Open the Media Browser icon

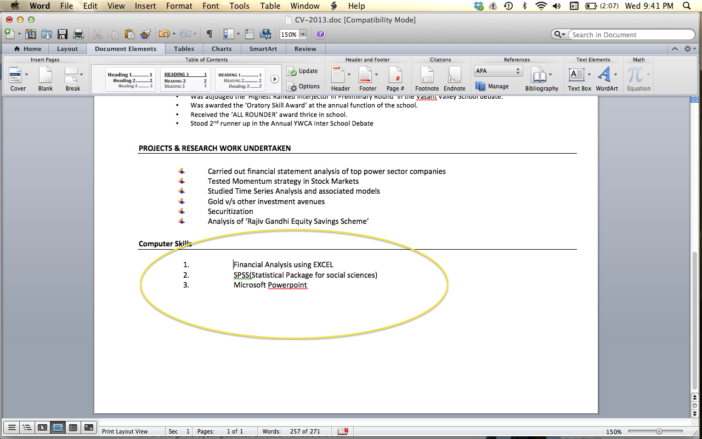(266, 34)
